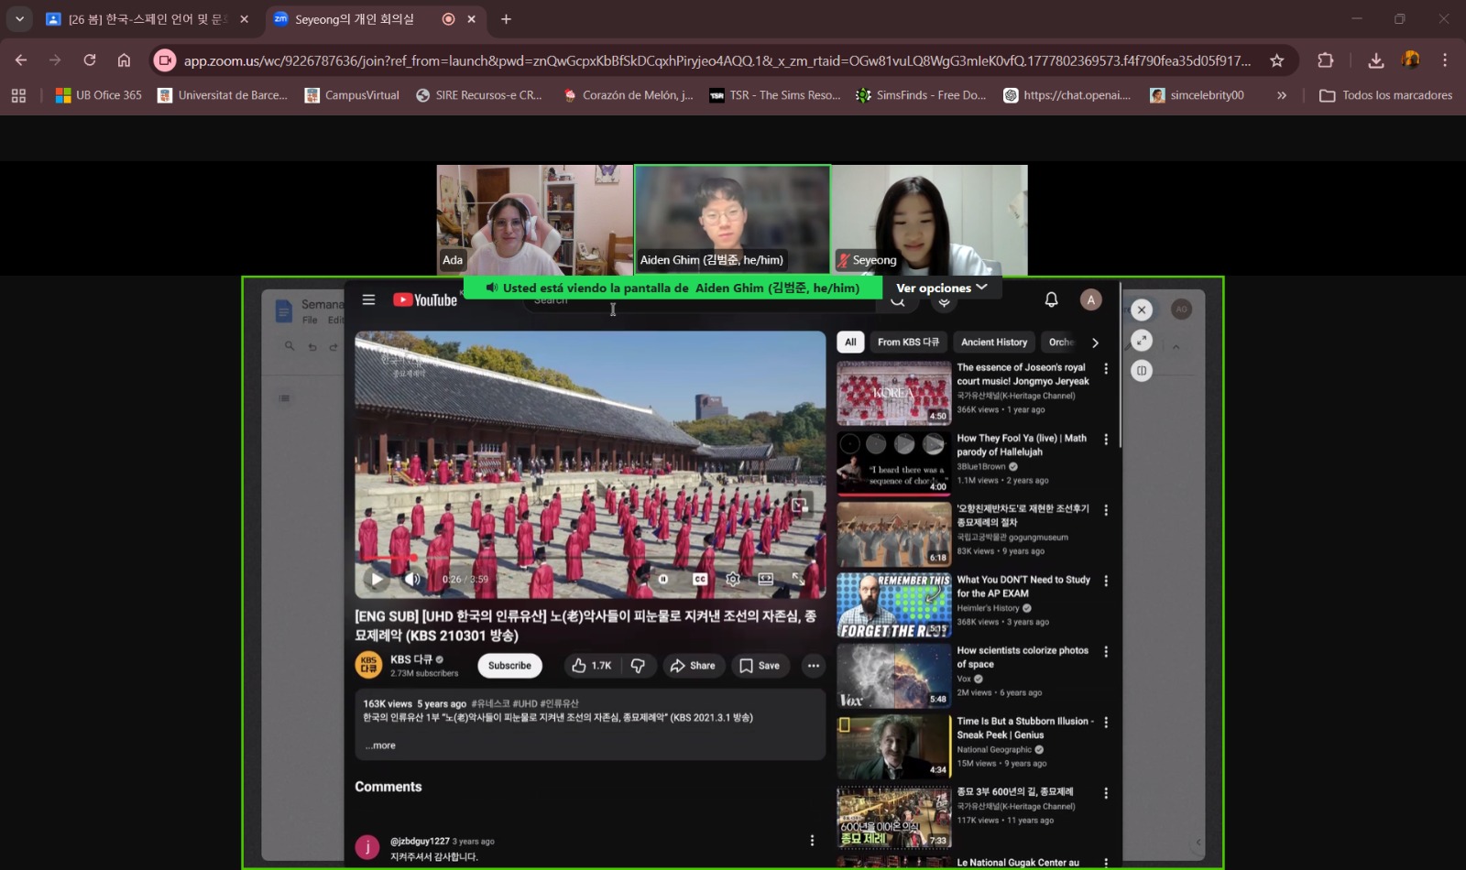Expand the video description with ...more

point(380,745)
